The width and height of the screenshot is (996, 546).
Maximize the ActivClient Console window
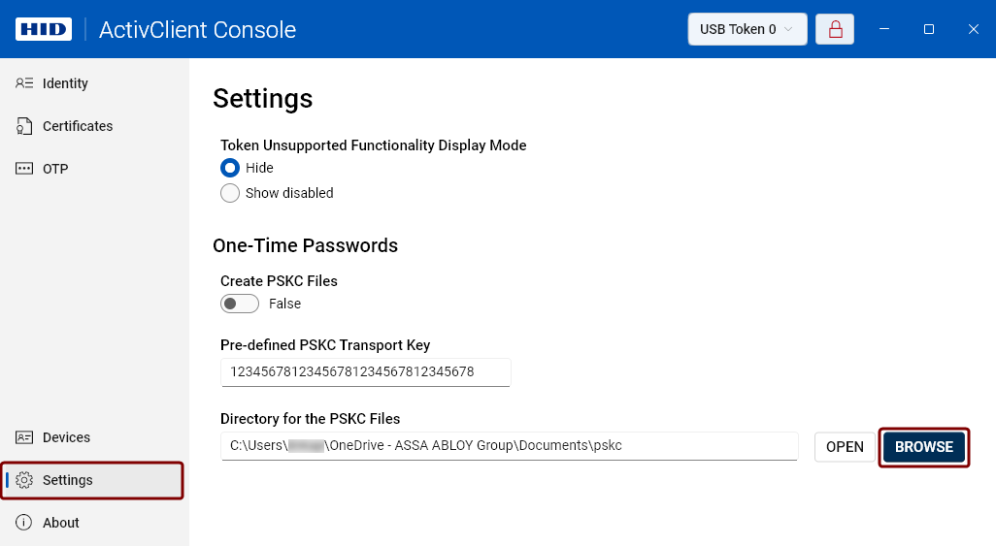tap(929, 29)
